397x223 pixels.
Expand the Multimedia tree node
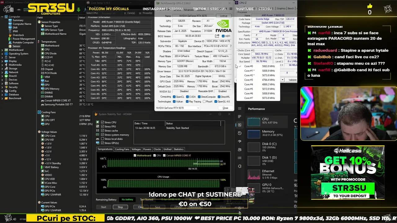(2, 65)
